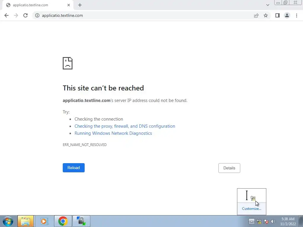Image resolution: width=303 pixels, height=227 pixels.
Task: Select the applicatio.textline.com tab
Action: coord(38,5)
